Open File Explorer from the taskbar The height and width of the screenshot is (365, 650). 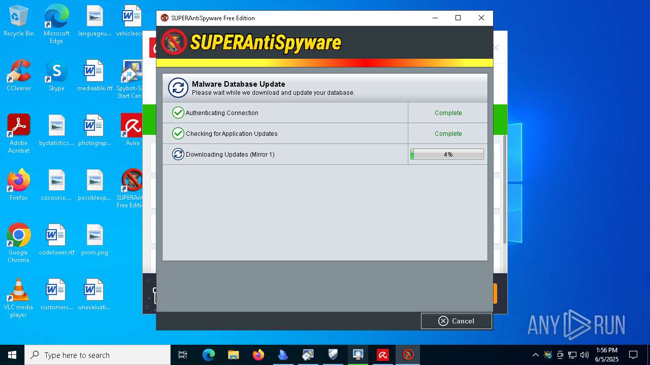coord(233,355)
